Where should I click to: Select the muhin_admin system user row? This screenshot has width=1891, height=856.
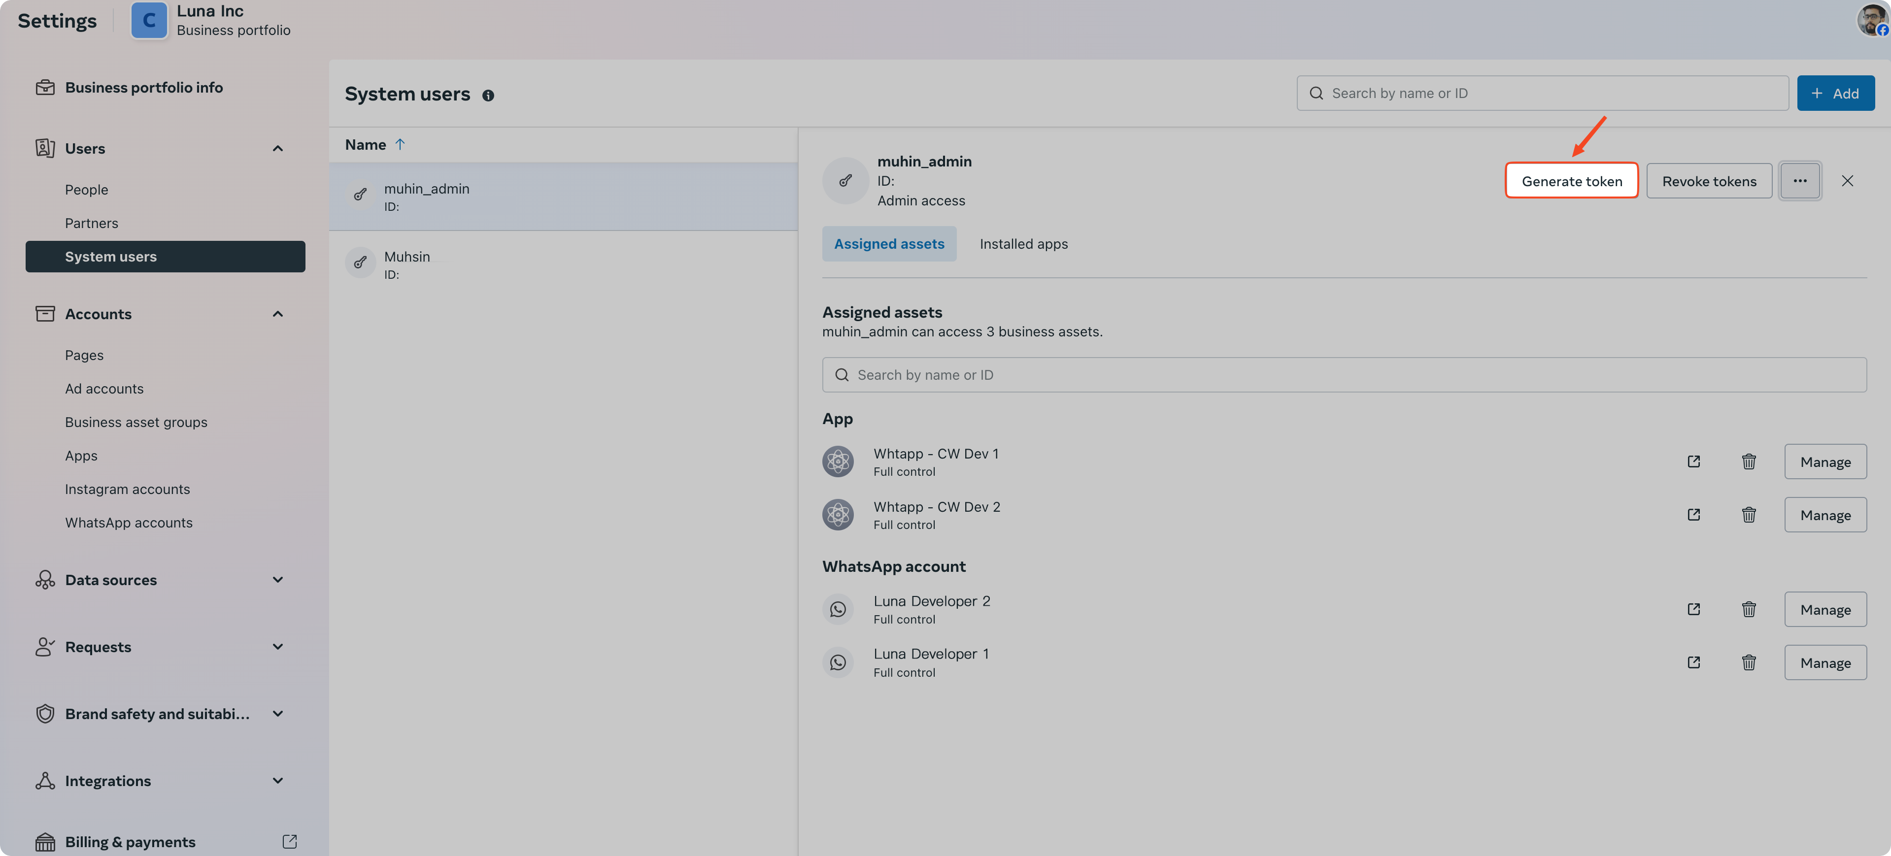563,197
